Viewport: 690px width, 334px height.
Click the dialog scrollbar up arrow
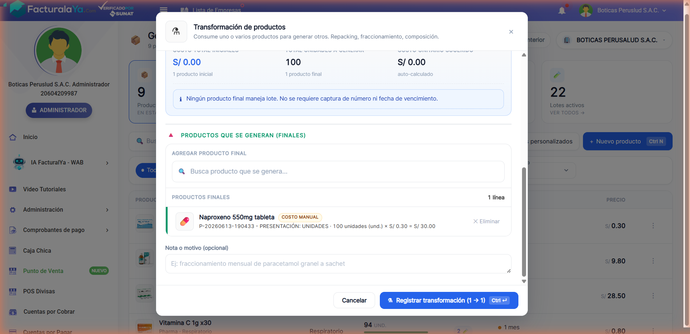pyautogui.click(x=524, y=55)
